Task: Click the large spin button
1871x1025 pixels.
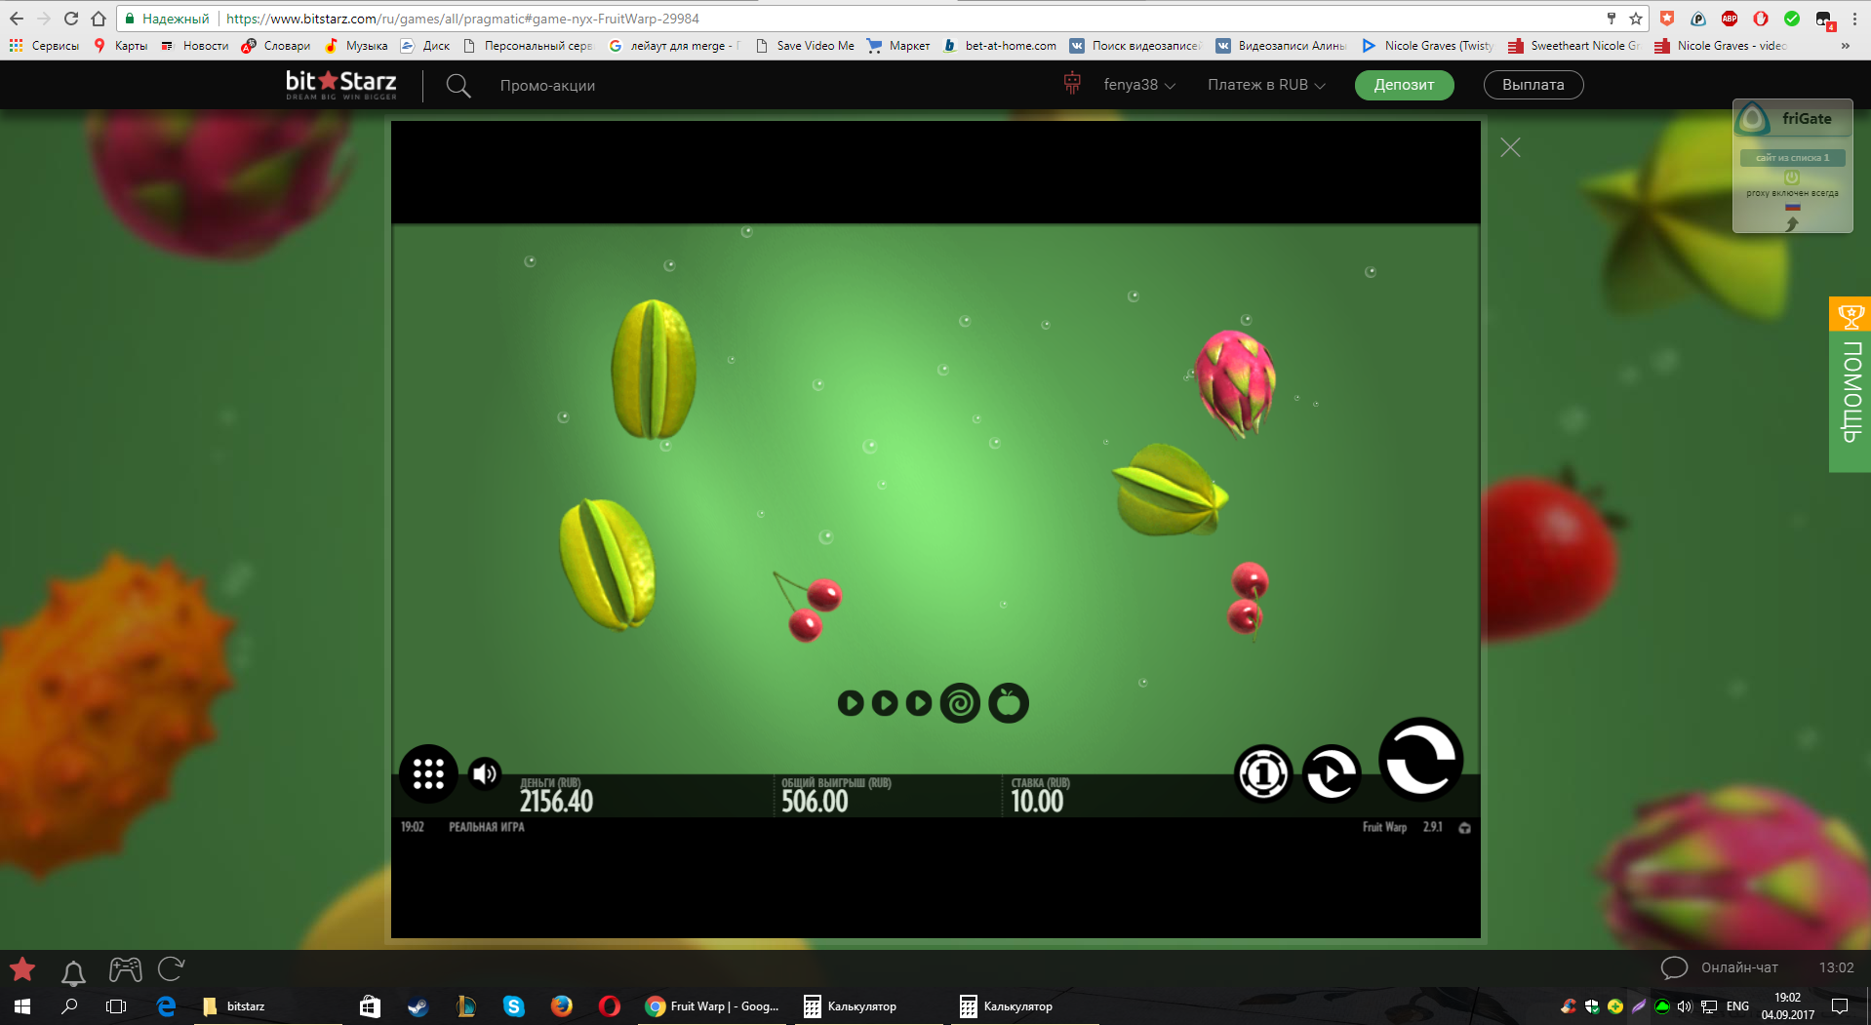Action: pos(1420,760)
